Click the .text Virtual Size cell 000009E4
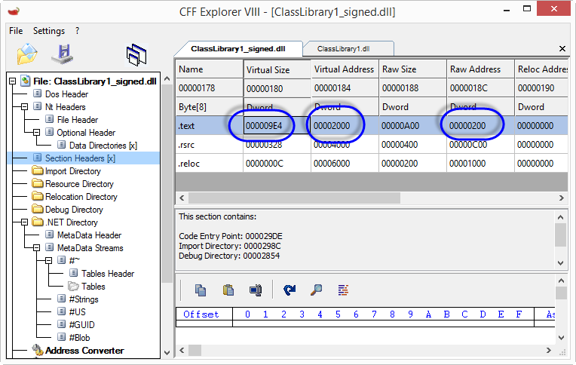 pyautogui.click(x=277, y=126)
